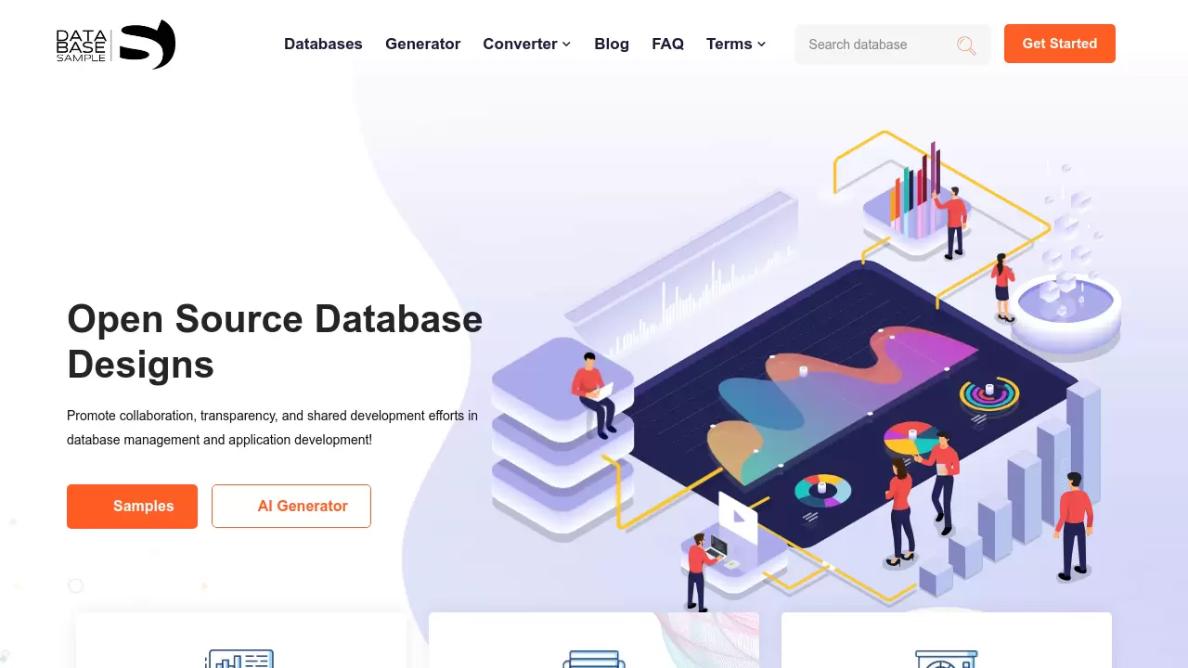
Task: Click the Open Source Database Designs heading
Action: [275, 341]
